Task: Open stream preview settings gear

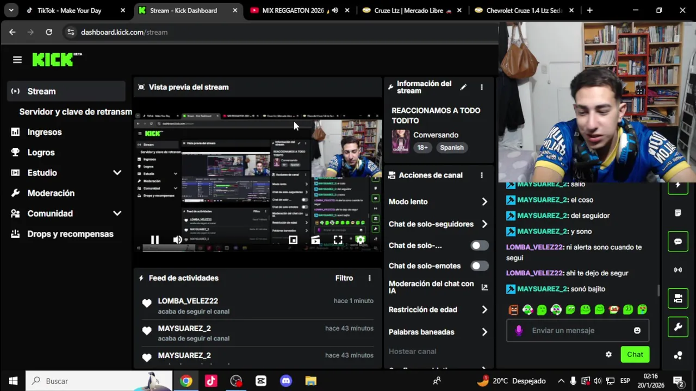Action: tap(360, 239)
